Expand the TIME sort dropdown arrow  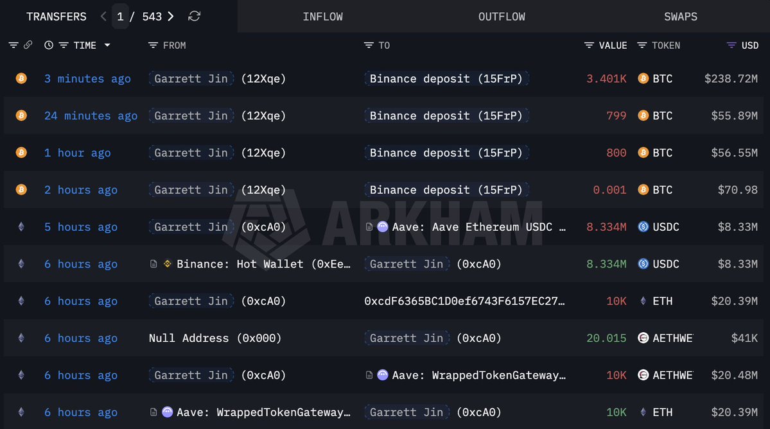tap(107, 46)
